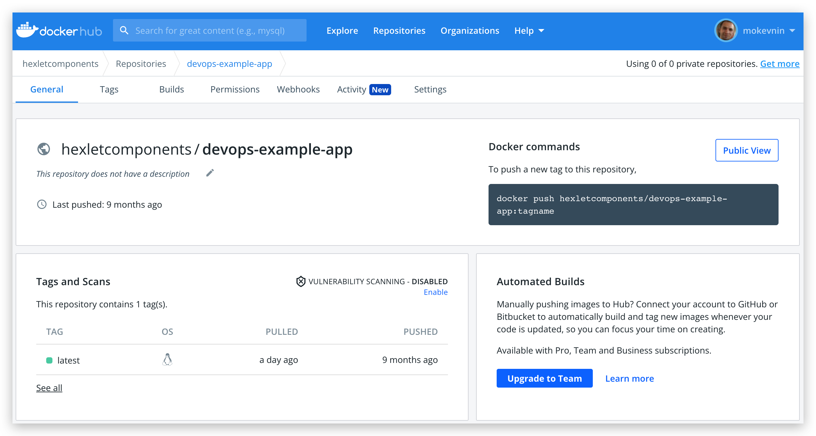Click the pencil icon to edit the description
Viewport: 816px width, 436px height.
coord(210,173)
